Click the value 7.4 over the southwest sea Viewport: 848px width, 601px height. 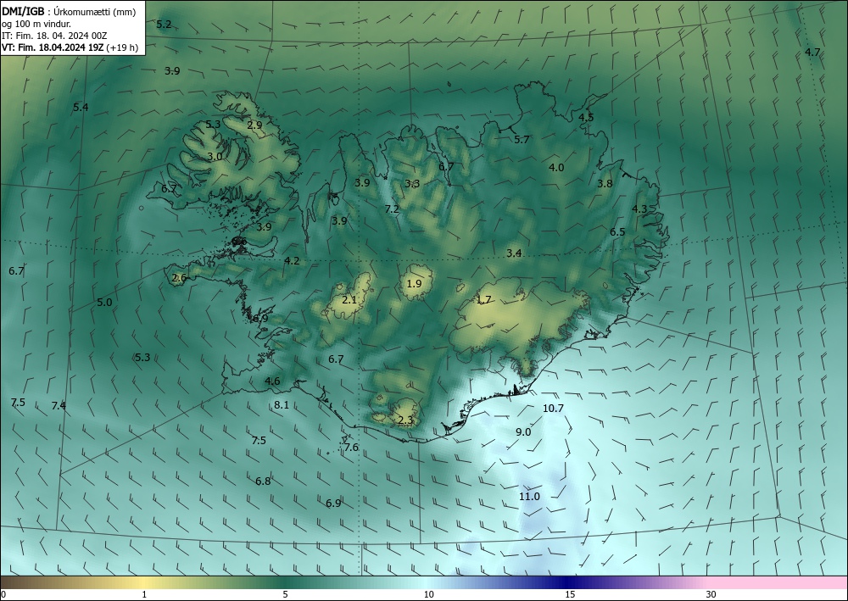point(59,405)
